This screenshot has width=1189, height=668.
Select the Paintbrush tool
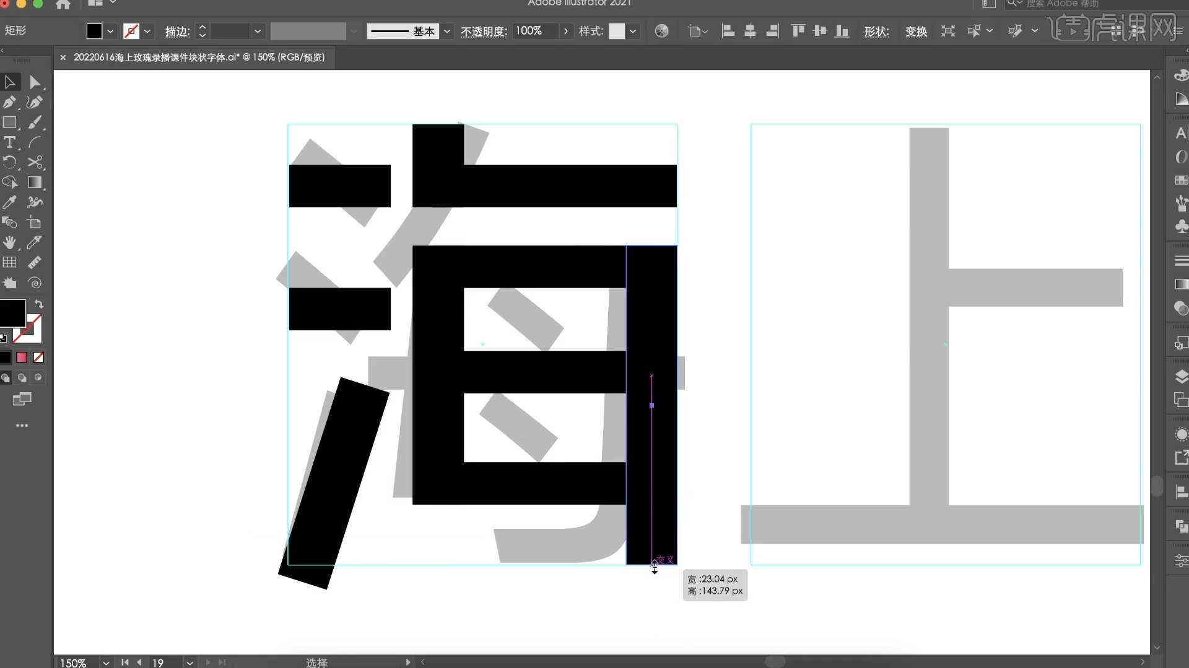(35, 122)
